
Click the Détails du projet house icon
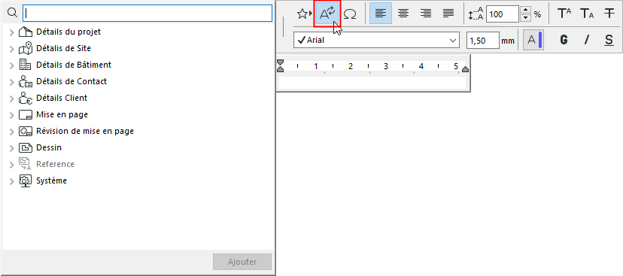click(x=25, y=32)
